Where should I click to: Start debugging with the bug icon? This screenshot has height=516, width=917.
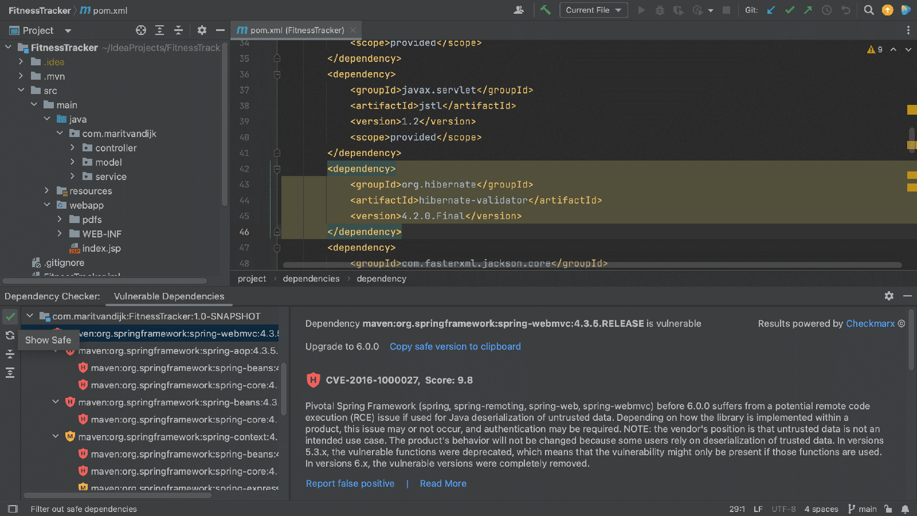[x=660, y=10]
